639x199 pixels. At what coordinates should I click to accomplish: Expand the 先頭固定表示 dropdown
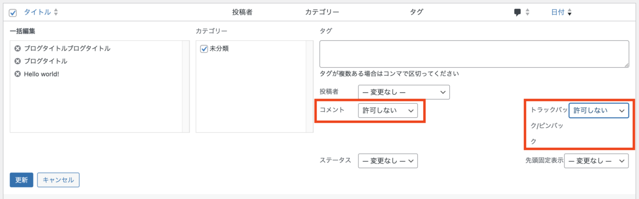point(596,161)
